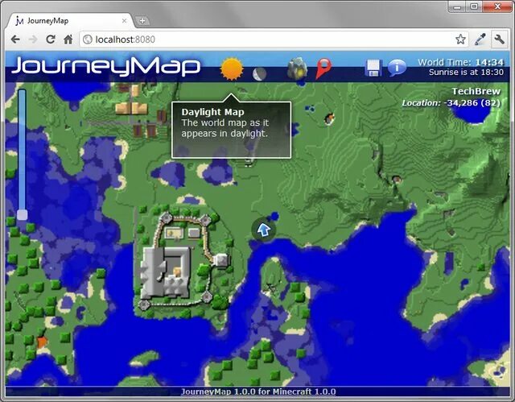Viewport: 515px width, 402px height.
Task: Click the World Time 14:34 text
Action: 460,62
